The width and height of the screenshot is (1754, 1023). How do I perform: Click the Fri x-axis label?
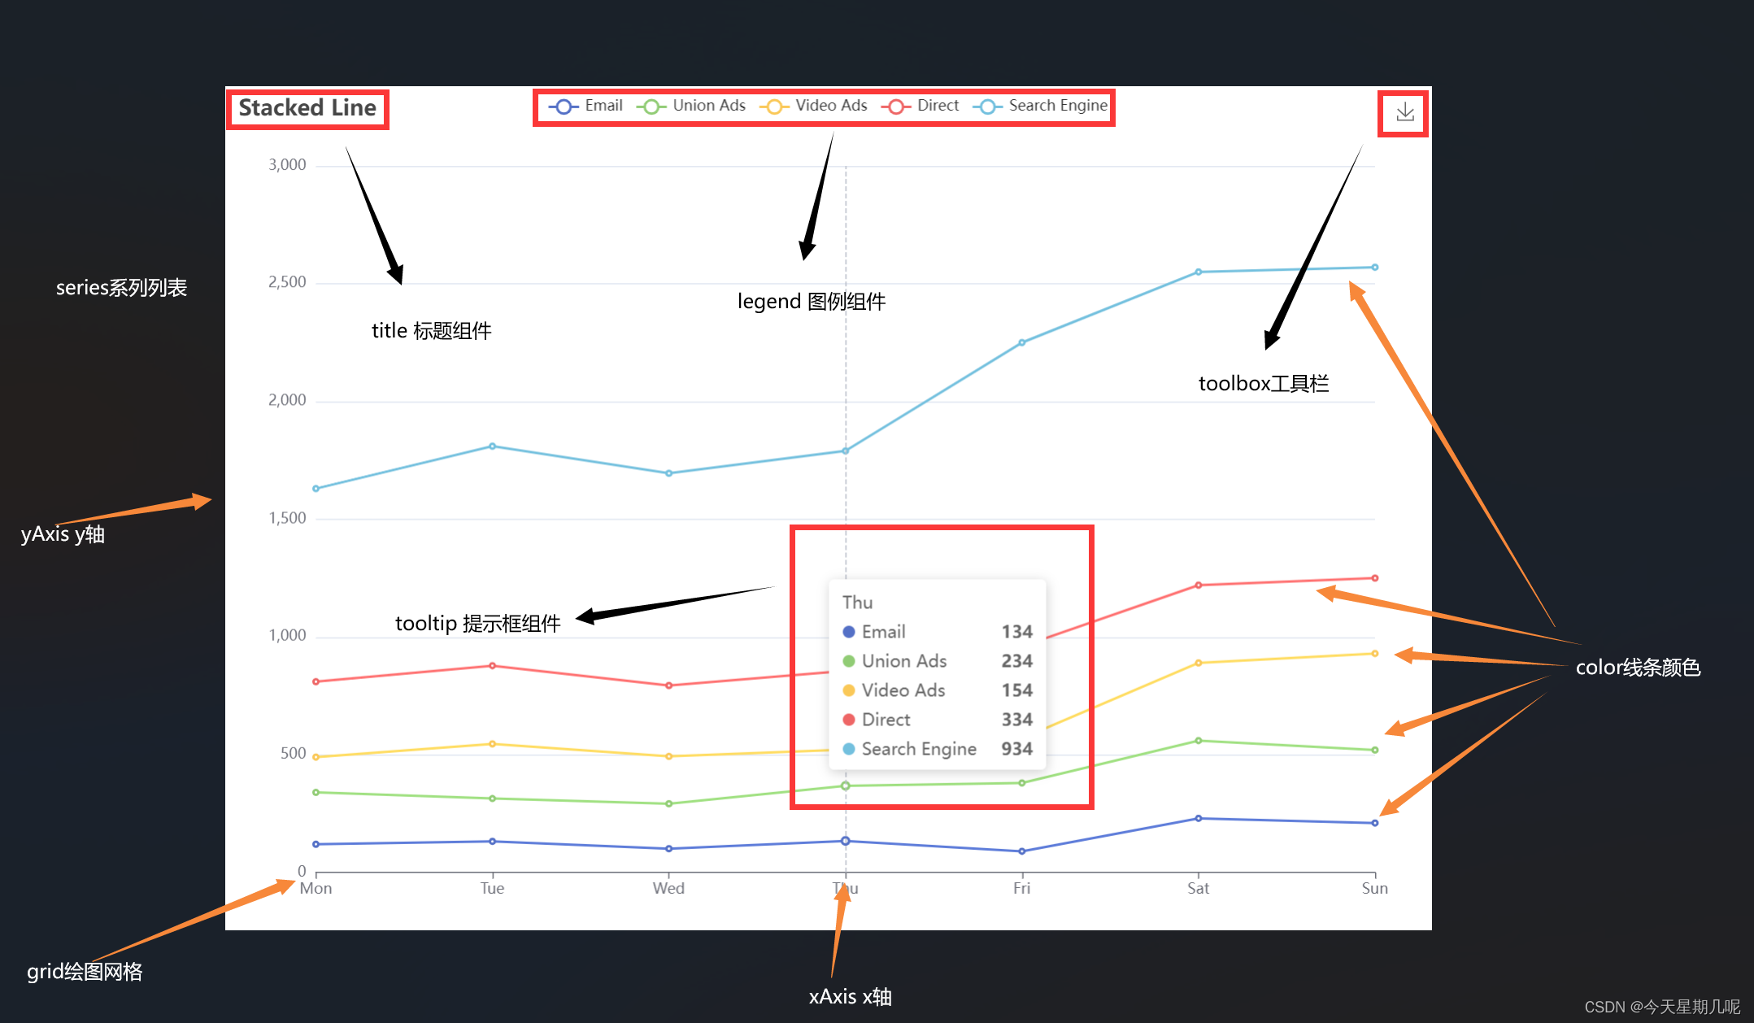(x=1021, y=889)
